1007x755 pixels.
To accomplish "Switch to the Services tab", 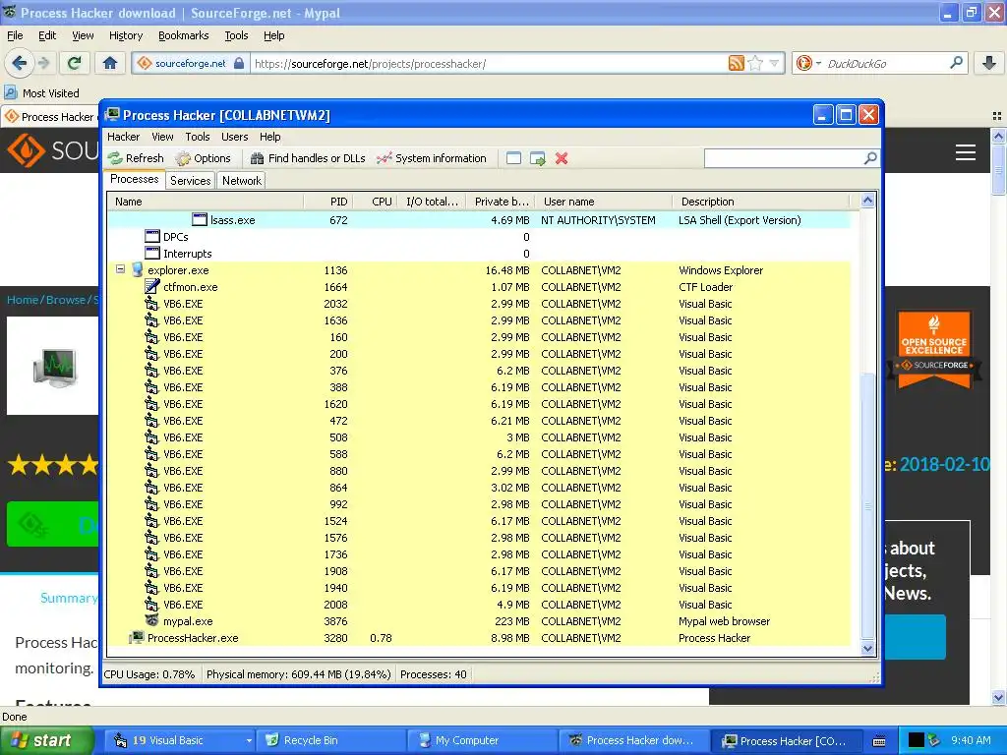I will [x=190, y=181].
